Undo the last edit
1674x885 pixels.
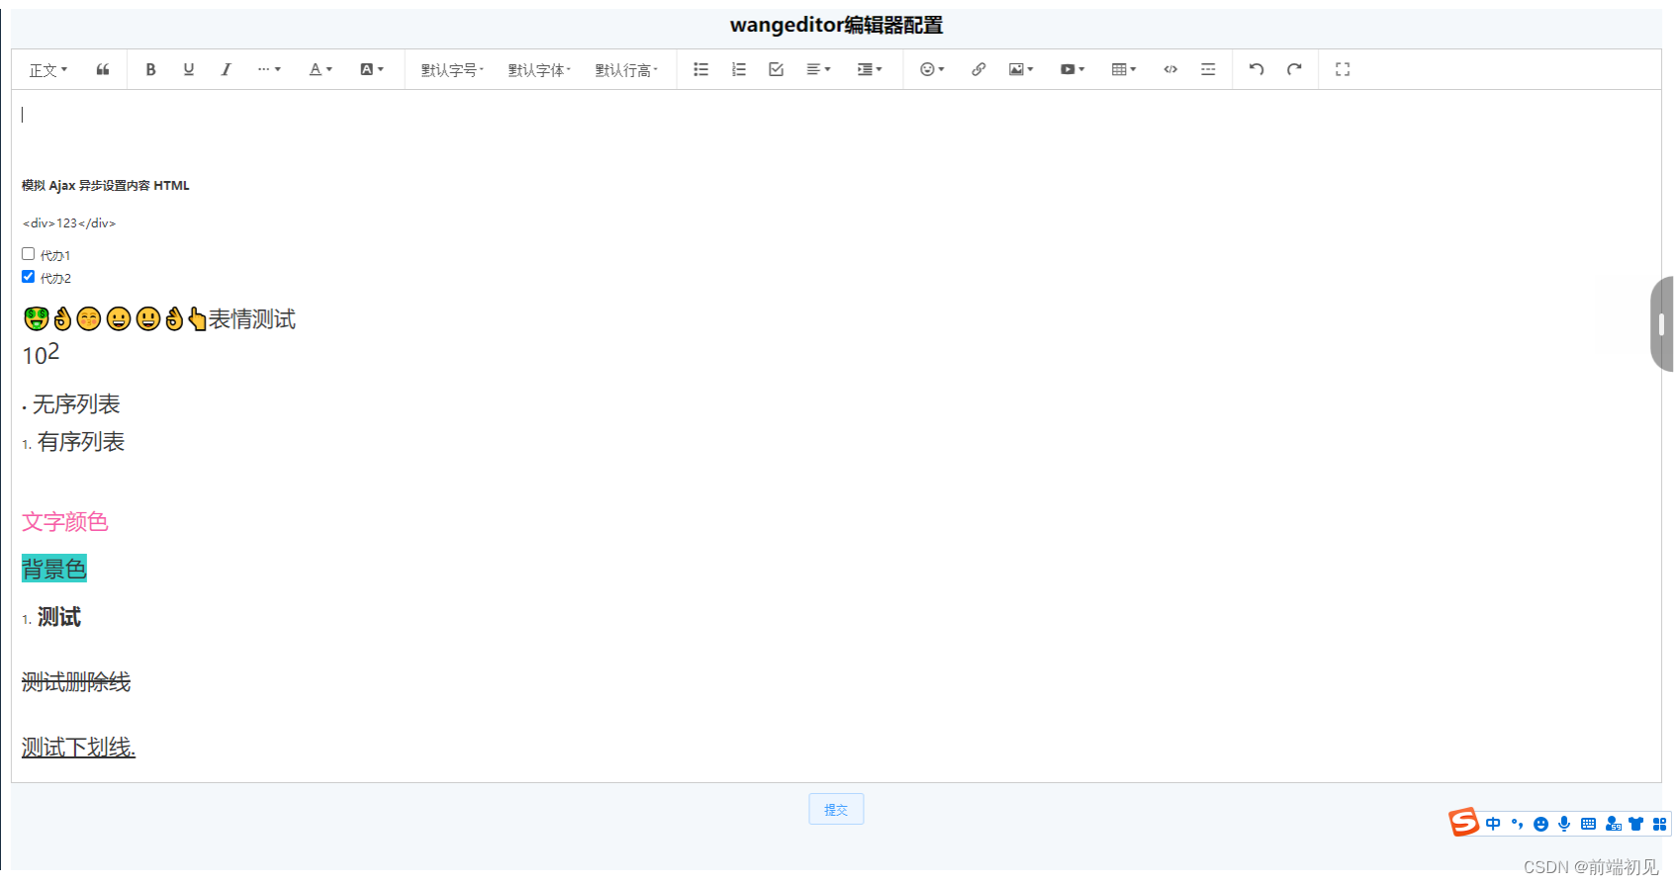point(1256,69)
